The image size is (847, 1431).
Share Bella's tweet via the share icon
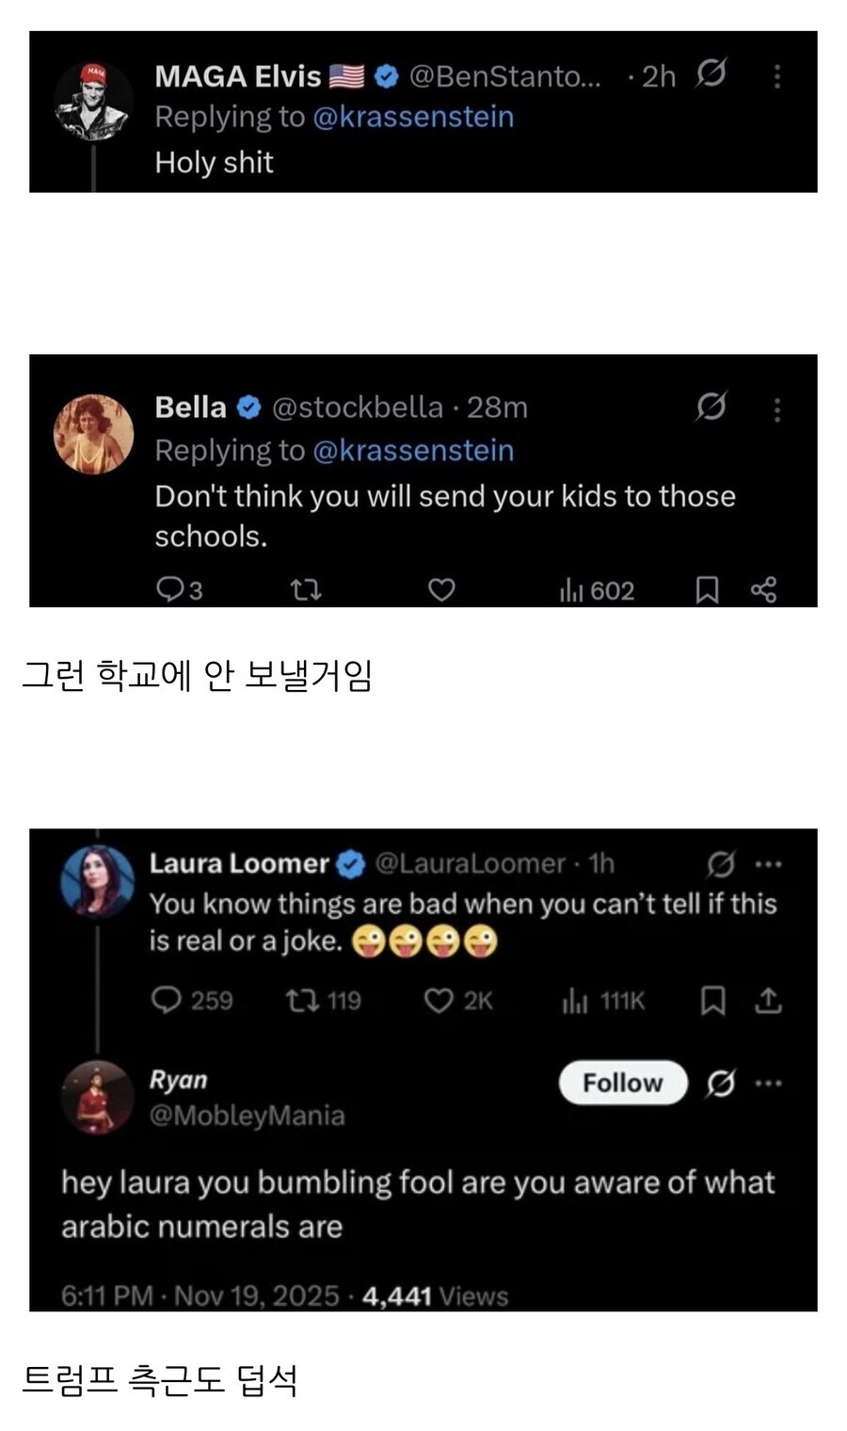[x=766, y=590]
